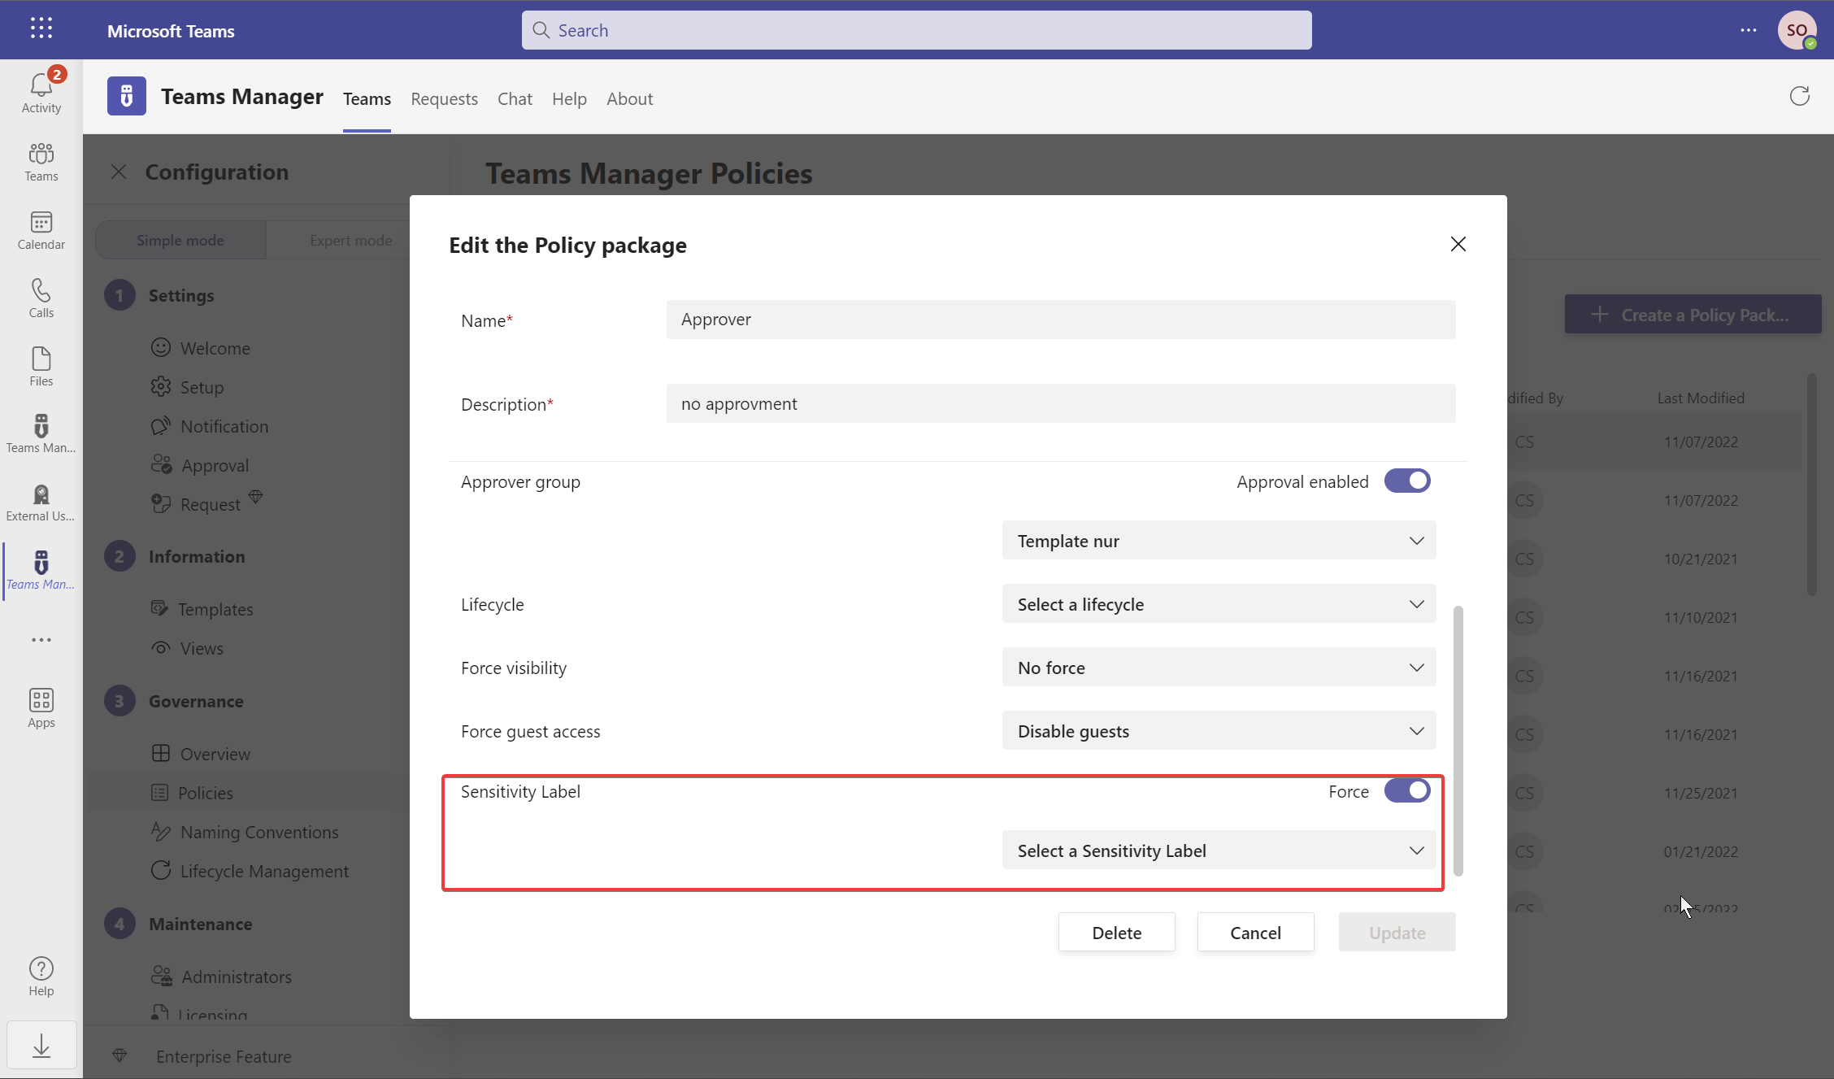Viewport: 1834px width, 1079px height.
Task: Open the Select a Sensitivity Label dropdown
Action: 1219,851
